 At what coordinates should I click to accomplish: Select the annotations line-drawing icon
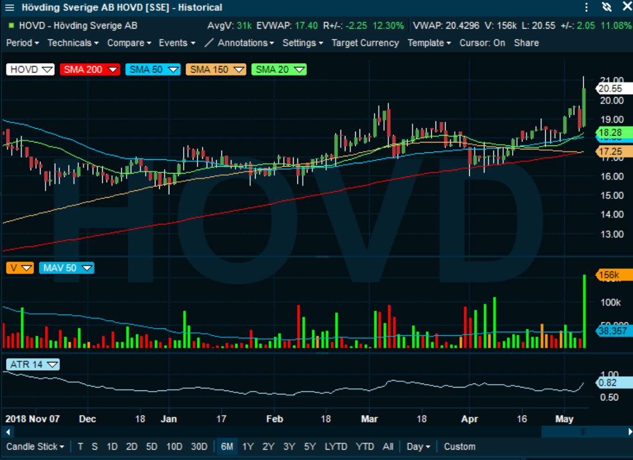point(209,43)
